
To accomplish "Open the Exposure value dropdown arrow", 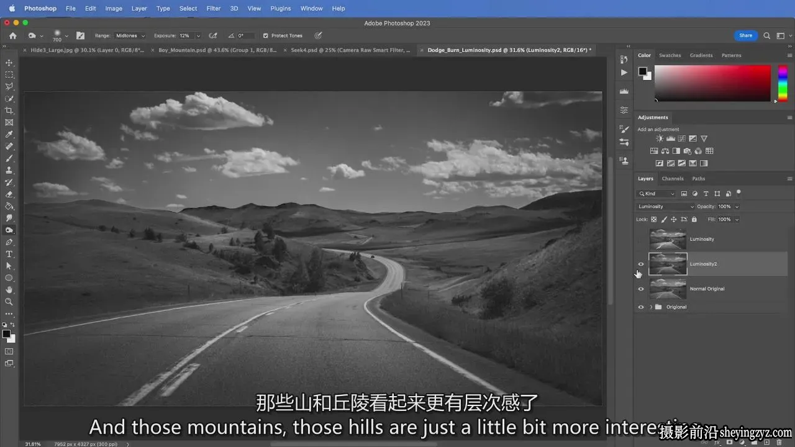I will 198,35.
